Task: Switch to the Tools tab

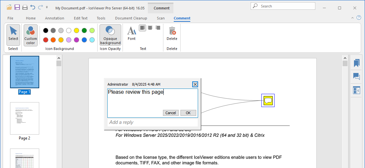Action: [101, 18]
